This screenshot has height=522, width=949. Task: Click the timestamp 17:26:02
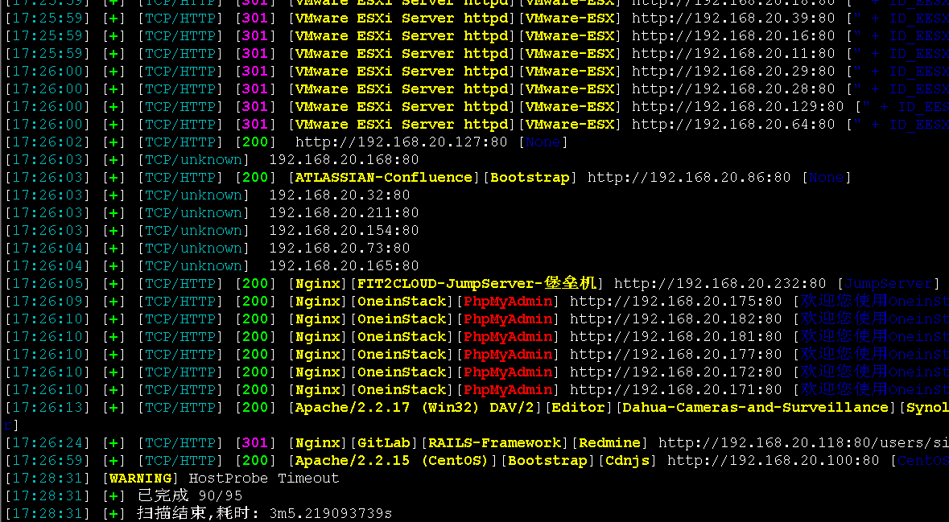point(47,142)
